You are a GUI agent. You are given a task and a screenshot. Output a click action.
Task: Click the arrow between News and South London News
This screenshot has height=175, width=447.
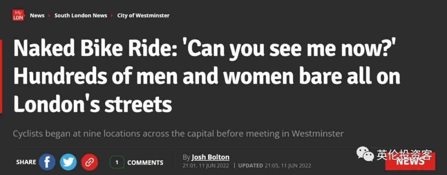[49, 16]
